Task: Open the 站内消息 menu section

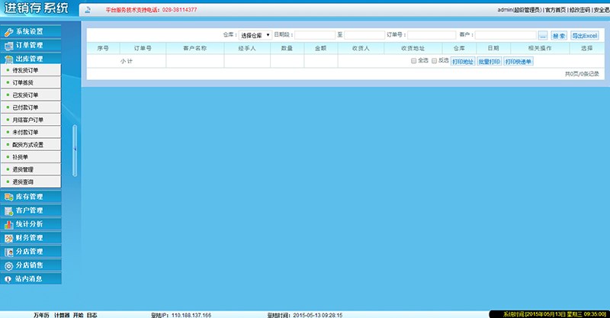Action: 30,278
